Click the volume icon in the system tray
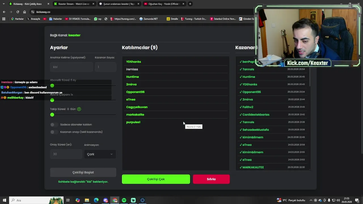The image size is (363, 204). click(x=338, y=200)
